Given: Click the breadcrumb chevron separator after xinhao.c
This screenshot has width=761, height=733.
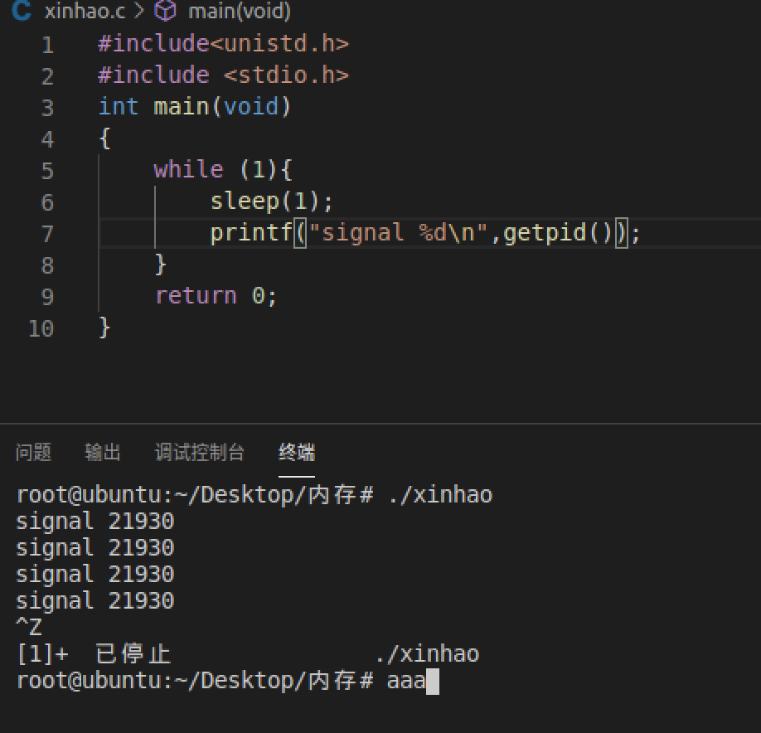Looking at the screenshot, I should tap(139, 10).
